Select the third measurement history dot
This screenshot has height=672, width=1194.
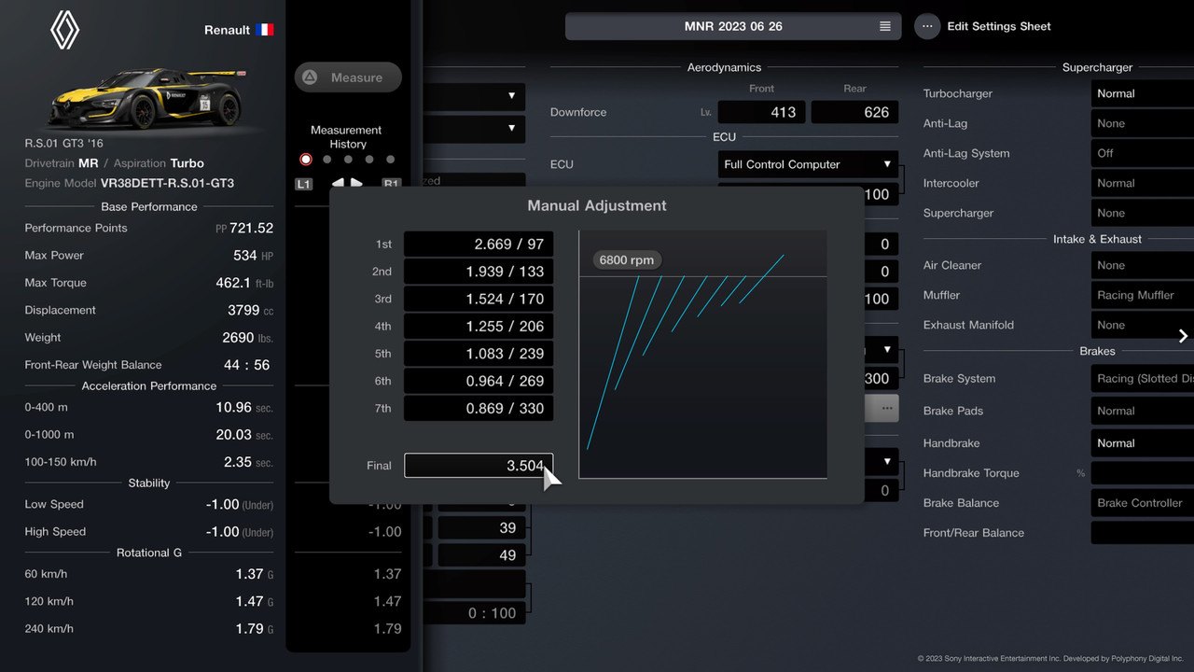(x=348, y=160)
